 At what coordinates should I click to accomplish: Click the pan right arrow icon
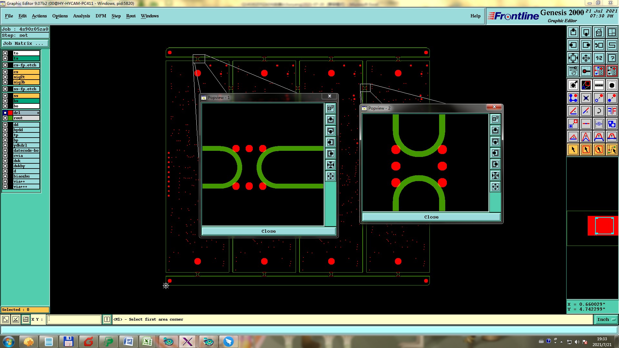pos(586,45)
